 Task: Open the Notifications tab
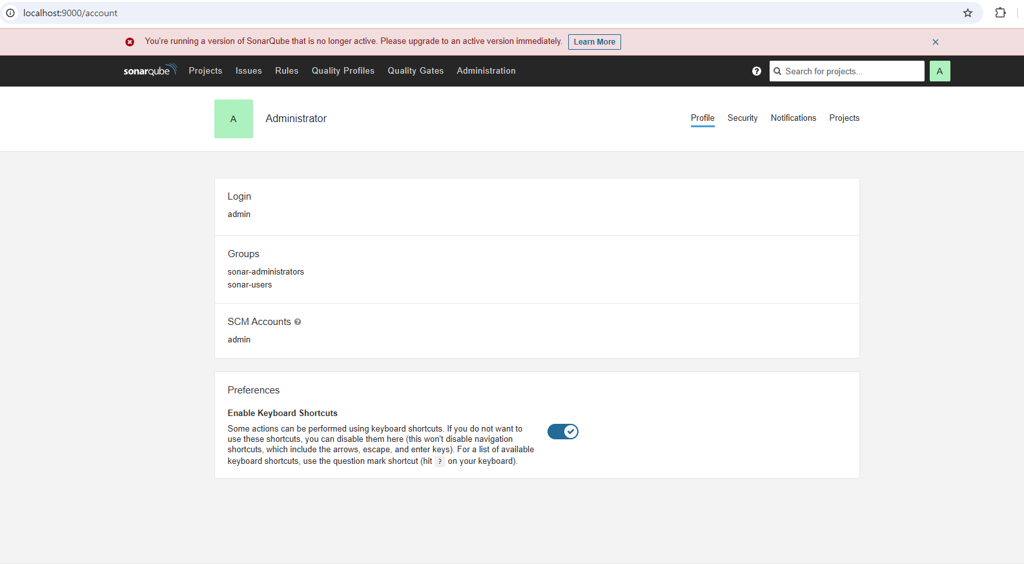(x=793, y=118)
